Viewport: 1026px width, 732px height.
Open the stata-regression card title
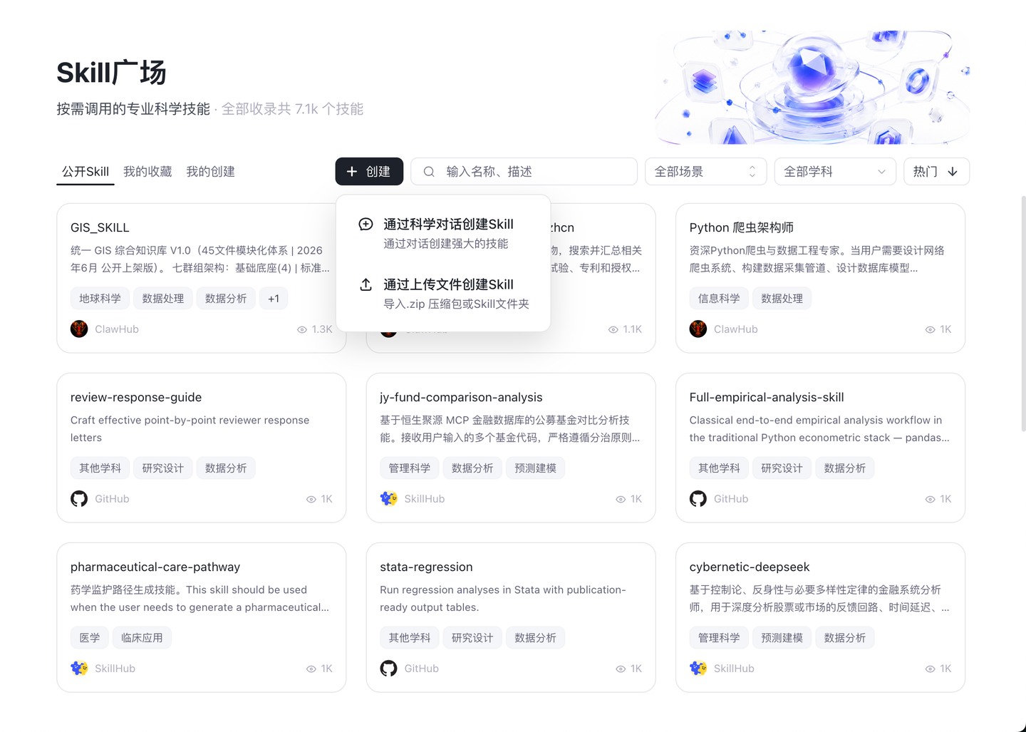(426, 567)
